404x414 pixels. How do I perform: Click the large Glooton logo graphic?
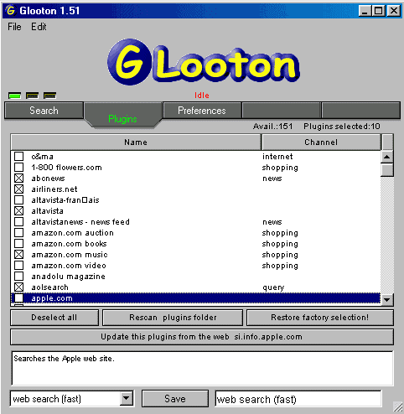203,62
